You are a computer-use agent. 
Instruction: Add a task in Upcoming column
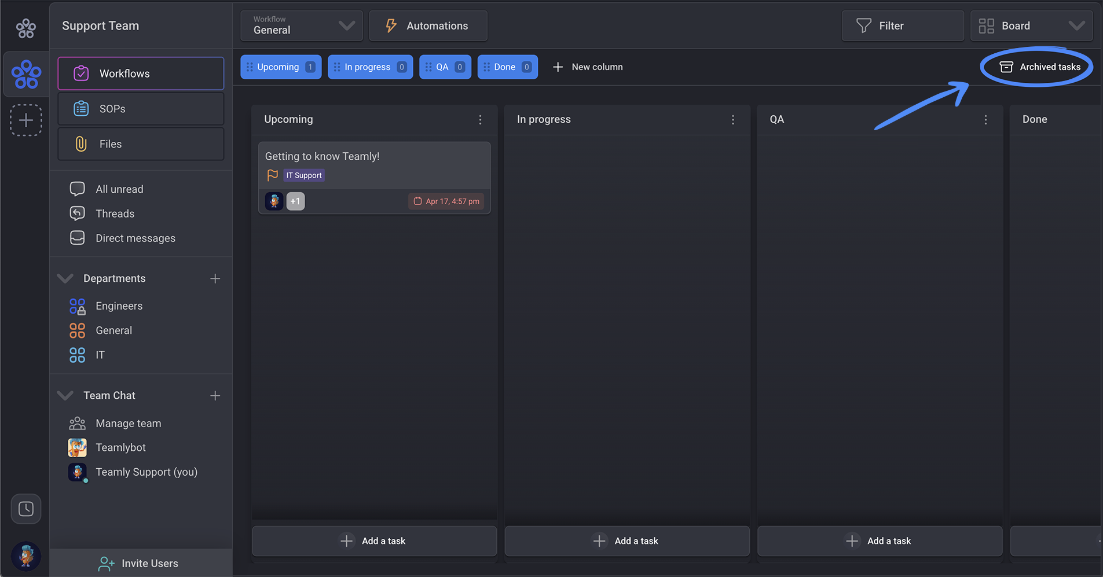coord(374,541)
